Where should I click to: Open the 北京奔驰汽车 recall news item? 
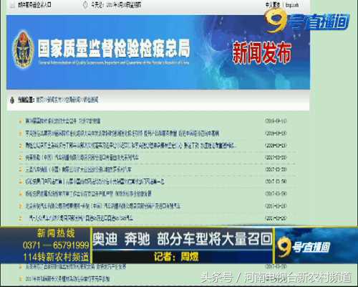click(103, 206)
